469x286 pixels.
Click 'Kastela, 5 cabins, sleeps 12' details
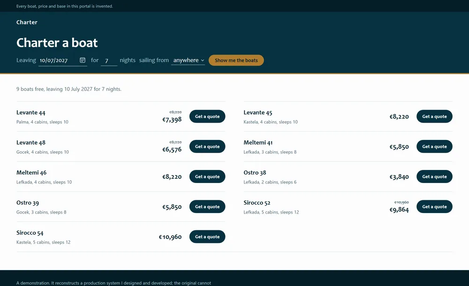tap(43, 242)
